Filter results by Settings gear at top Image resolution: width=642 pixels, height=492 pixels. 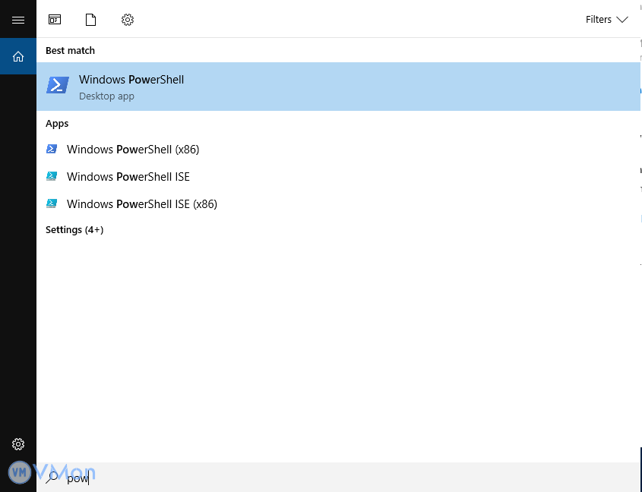pyautogui.click(x=128, y=20)
